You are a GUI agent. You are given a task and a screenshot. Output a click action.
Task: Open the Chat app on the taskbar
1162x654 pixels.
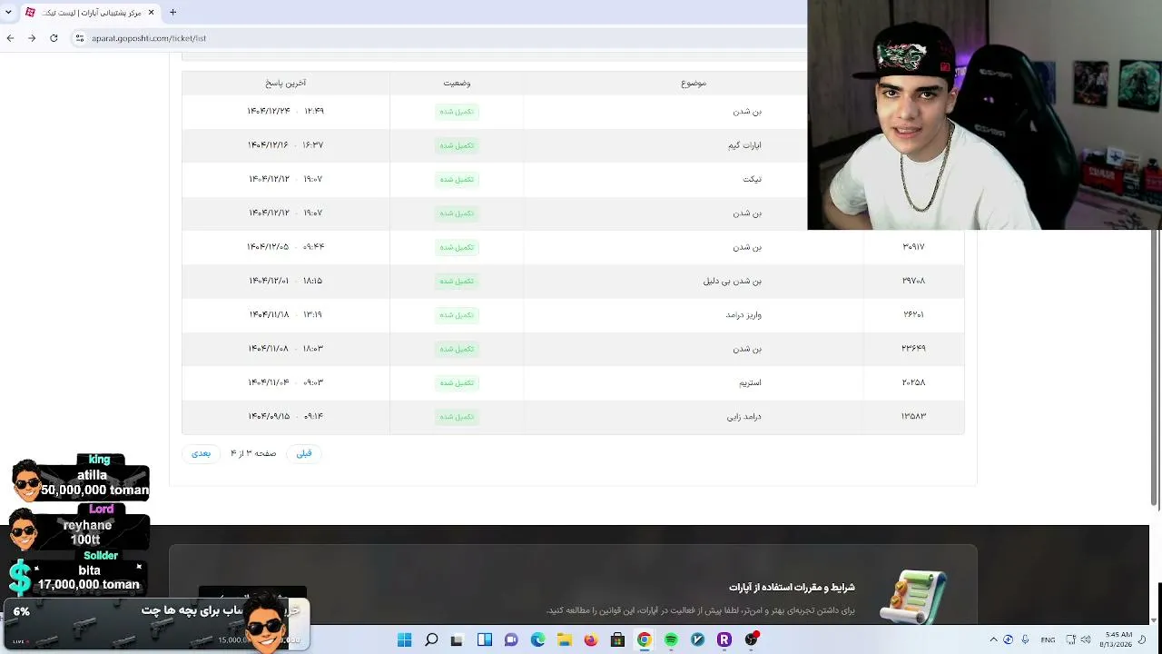(x=511, y=639)
